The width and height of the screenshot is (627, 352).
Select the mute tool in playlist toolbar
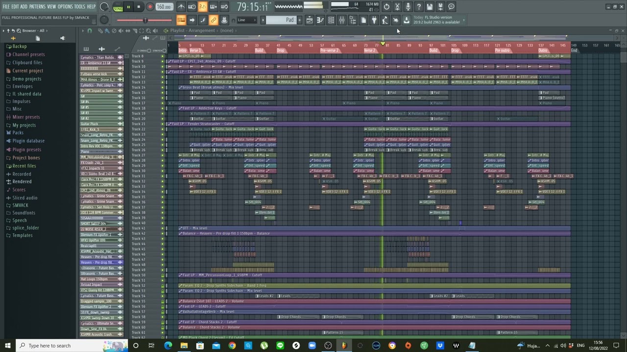pos(121,31)
